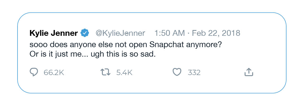Click the dot separator between time and date
This screenshot has height=109, width=300.
click(x=188, y=33)
